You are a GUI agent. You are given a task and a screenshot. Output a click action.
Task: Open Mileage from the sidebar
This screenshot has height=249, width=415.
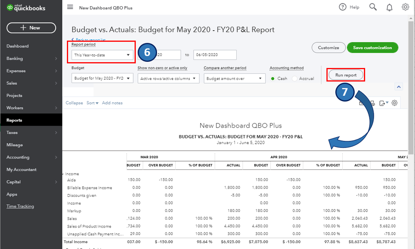tap(15, 145)
